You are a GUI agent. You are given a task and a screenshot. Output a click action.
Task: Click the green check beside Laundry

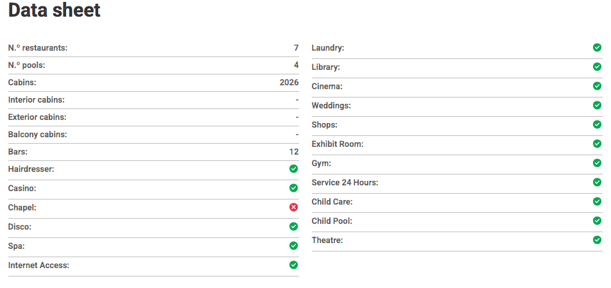click(x=597, y=47)
